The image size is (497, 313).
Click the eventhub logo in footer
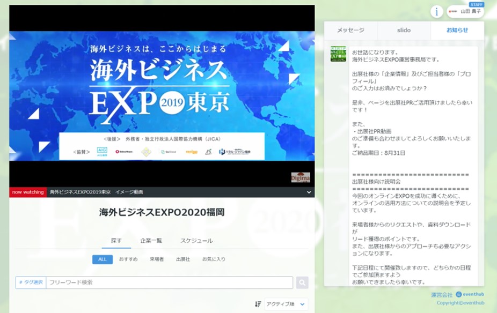pos(470,294)
